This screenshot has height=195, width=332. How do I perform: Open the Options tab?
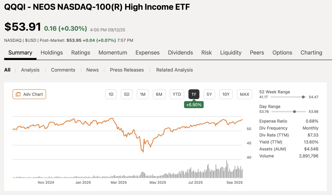pos(282,53)
